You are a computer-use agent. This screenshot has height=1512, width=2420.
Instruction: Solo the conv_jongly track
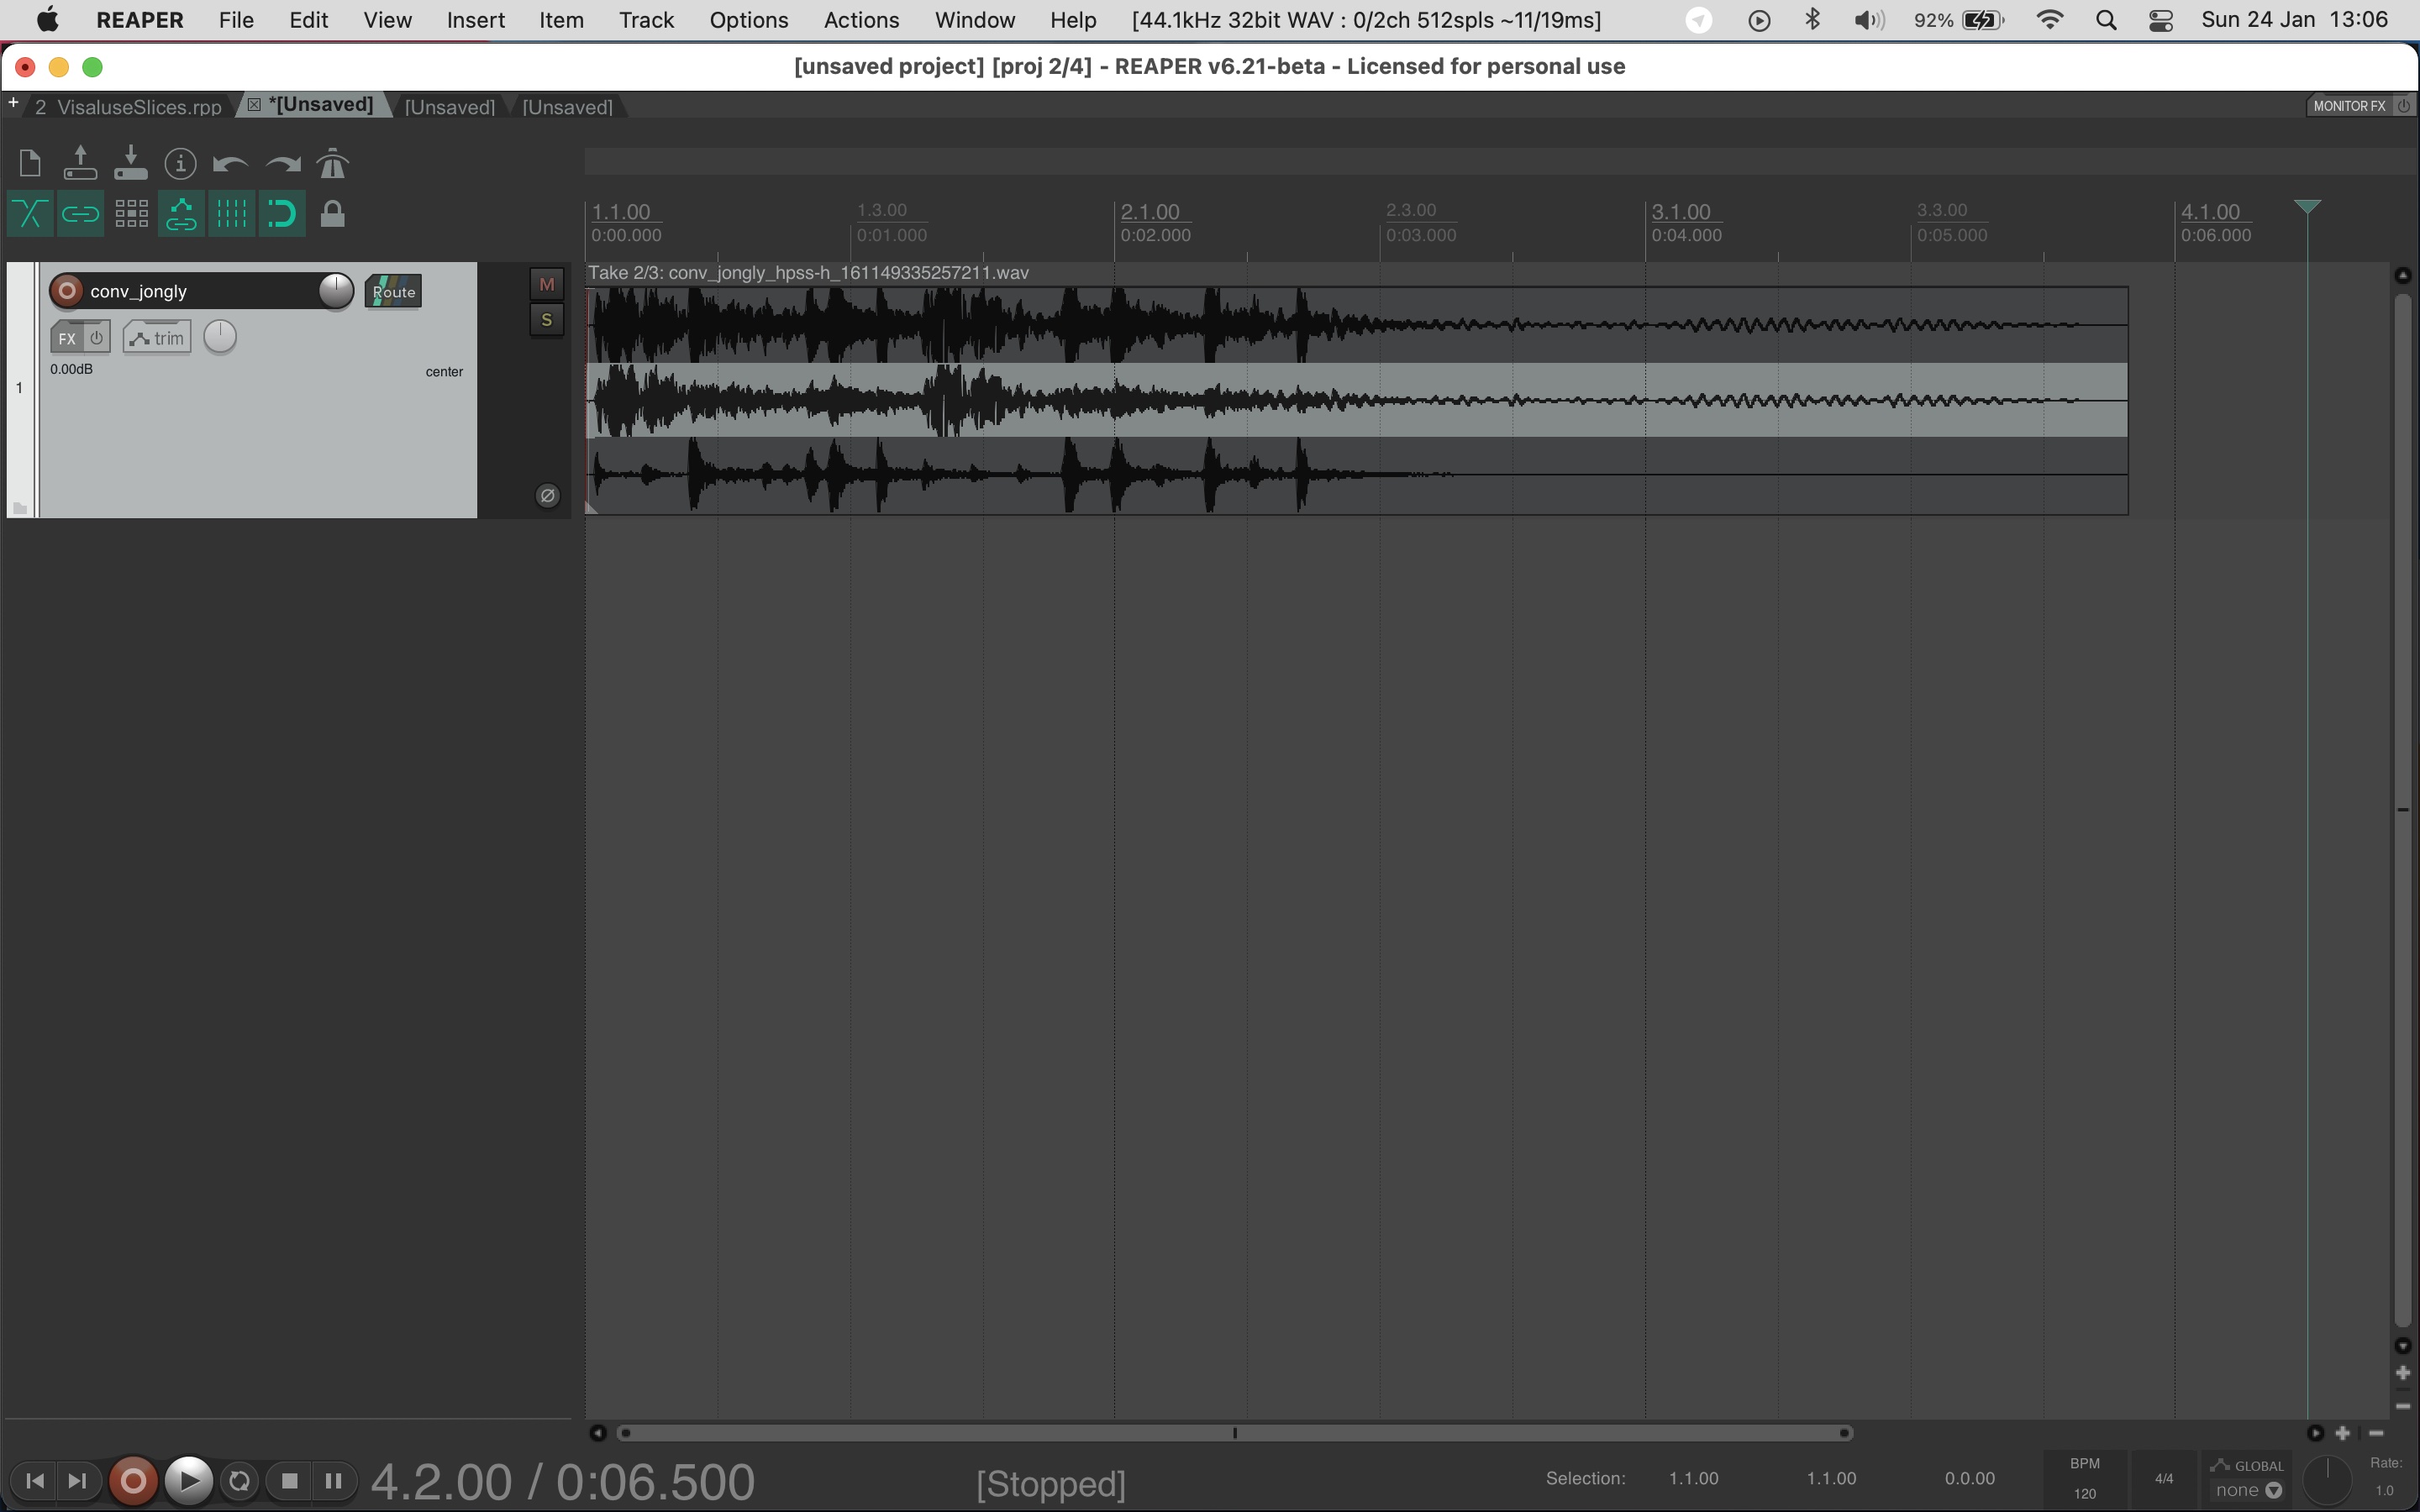point(547,320)
